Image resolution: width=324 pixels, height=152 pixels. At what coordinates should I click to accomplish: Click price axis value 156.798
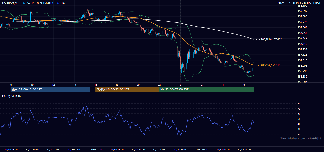pyautogui.click(x=302, y=71)
